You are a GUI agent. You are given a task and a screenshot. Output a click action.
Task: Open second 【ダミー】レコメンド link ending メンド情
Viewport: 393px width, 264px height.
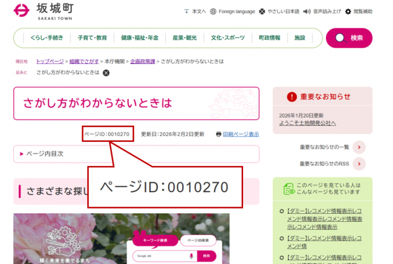(324, 242)
